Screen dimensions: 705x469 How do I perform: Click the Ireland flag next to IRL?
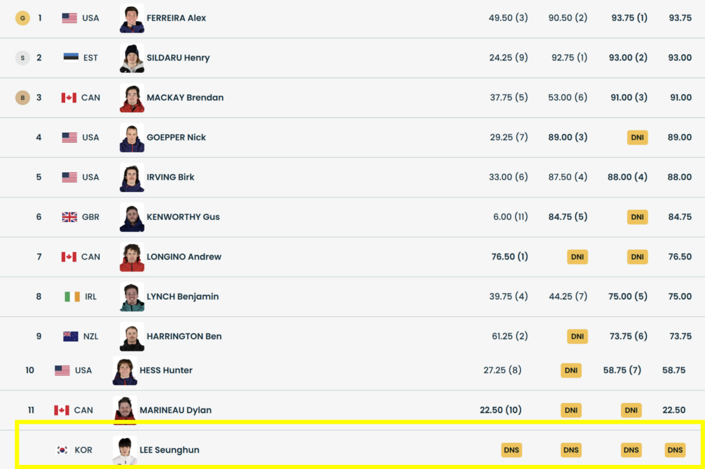(72, 297)
